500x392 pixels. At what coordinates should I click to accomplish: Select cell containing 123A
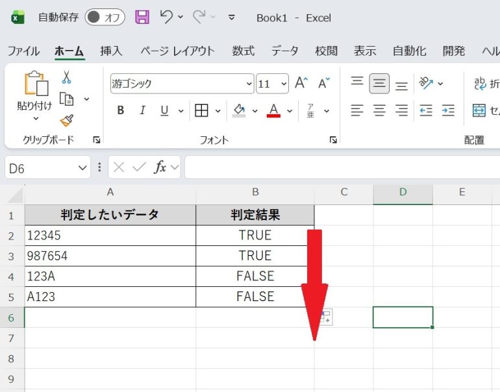pyautogui.click(x=110, y=276)
